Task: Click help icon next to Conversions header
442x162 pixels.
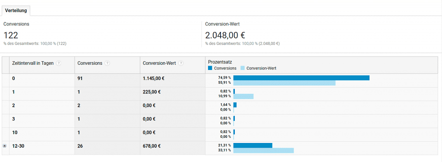Action: [x=107, y=63]
